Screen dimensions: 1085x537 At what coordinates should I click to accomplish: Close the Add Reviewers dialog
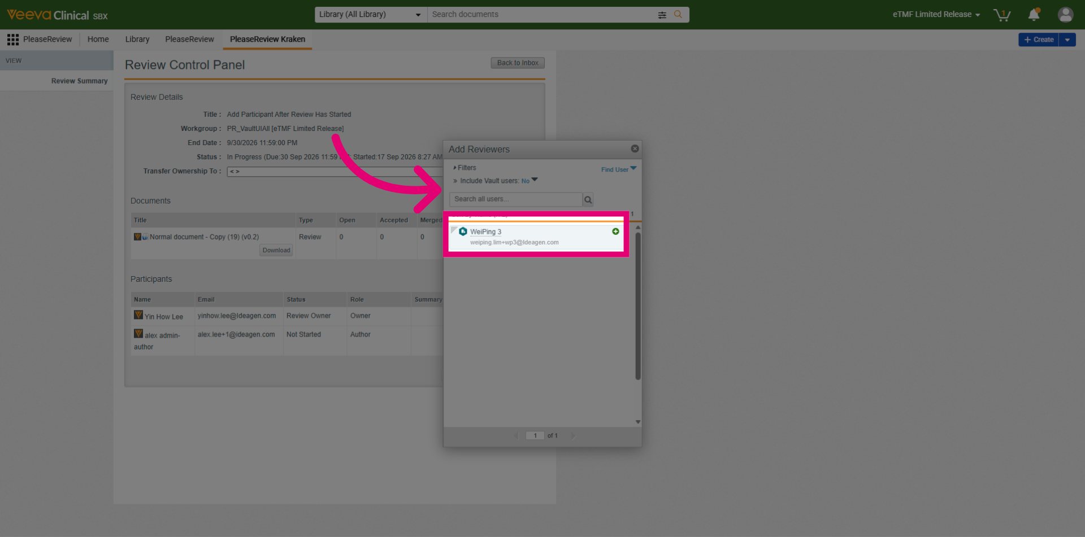tap(635, 149)
